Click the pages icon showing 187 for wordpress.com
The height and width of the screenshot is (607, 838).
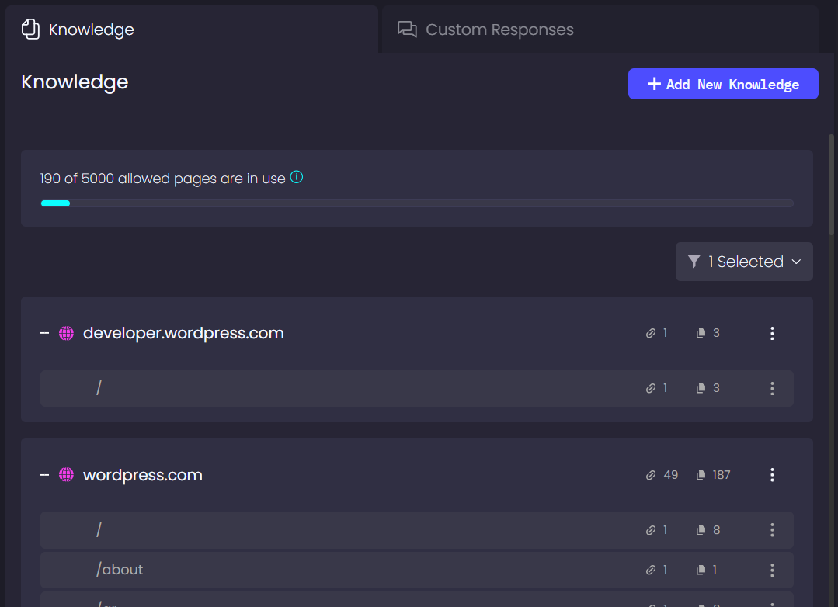701,475
